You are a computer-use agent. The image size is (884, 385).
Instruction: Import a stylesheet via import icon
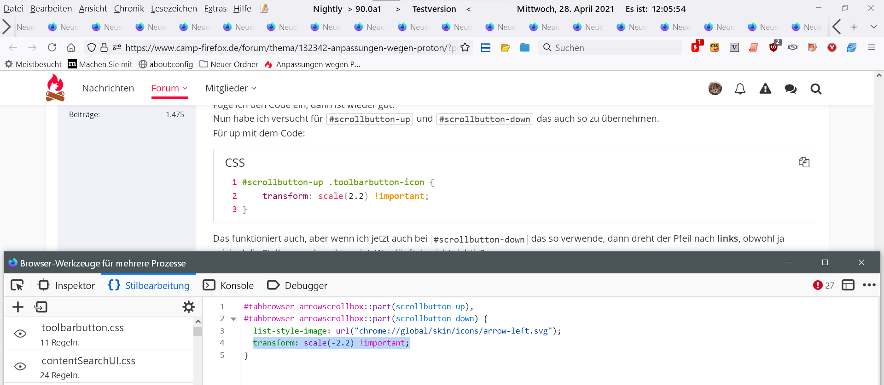(x=41, y=307)
